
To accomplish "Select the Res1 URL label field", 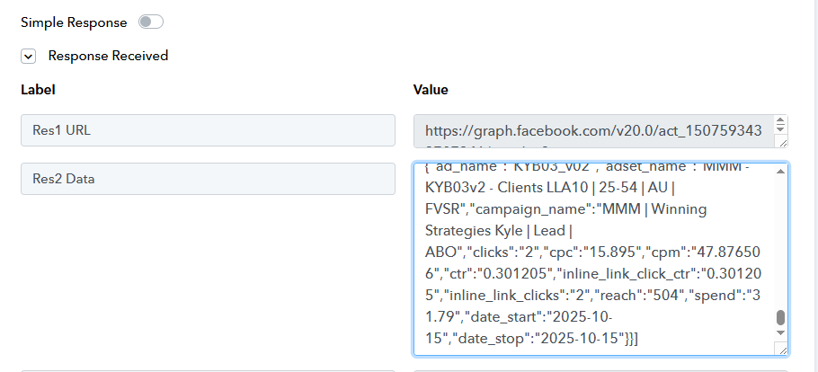I will point(208,130).
